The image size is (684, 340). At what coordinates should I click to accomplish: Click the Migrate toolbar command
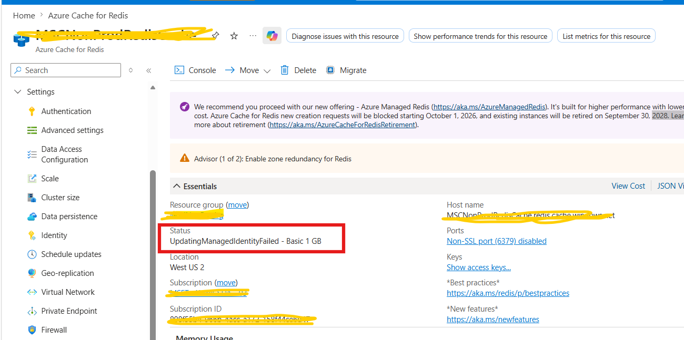346,70
